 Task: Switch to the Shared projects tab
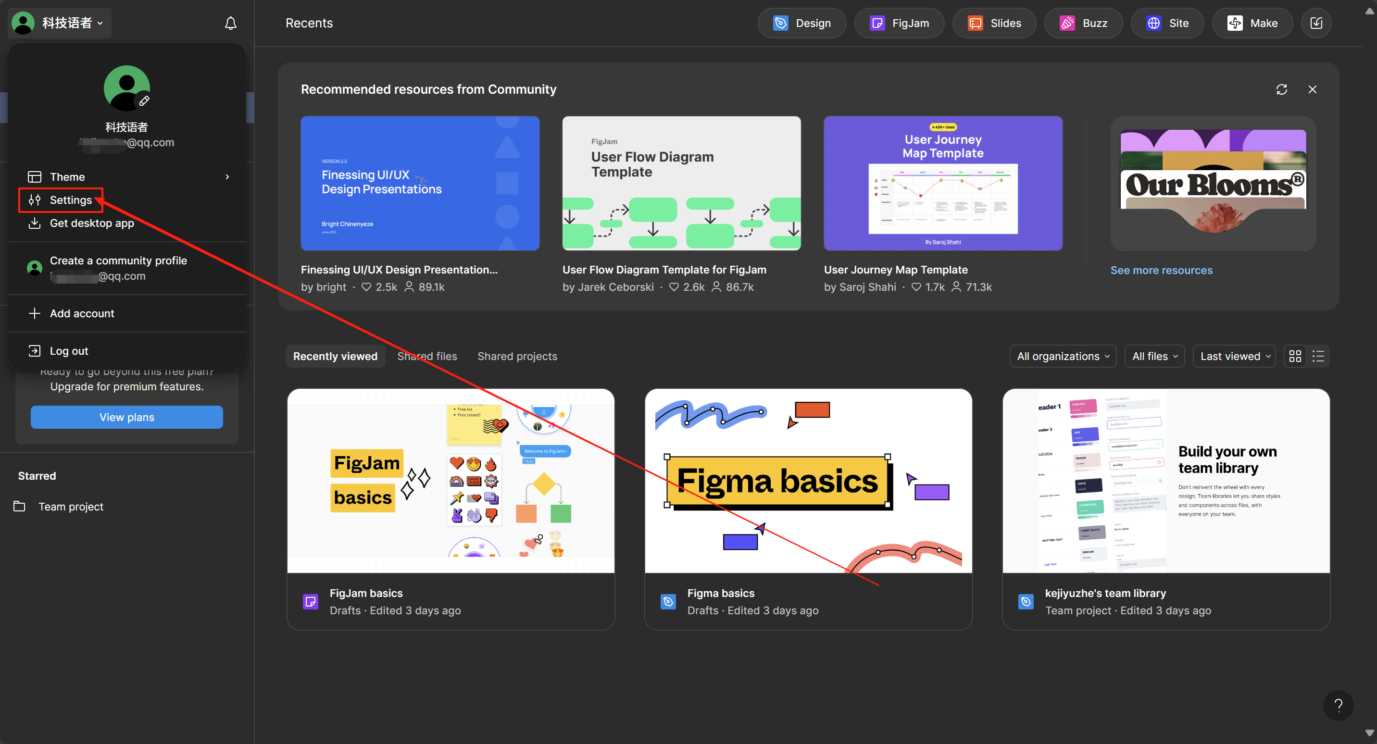[x=517, y=356]
